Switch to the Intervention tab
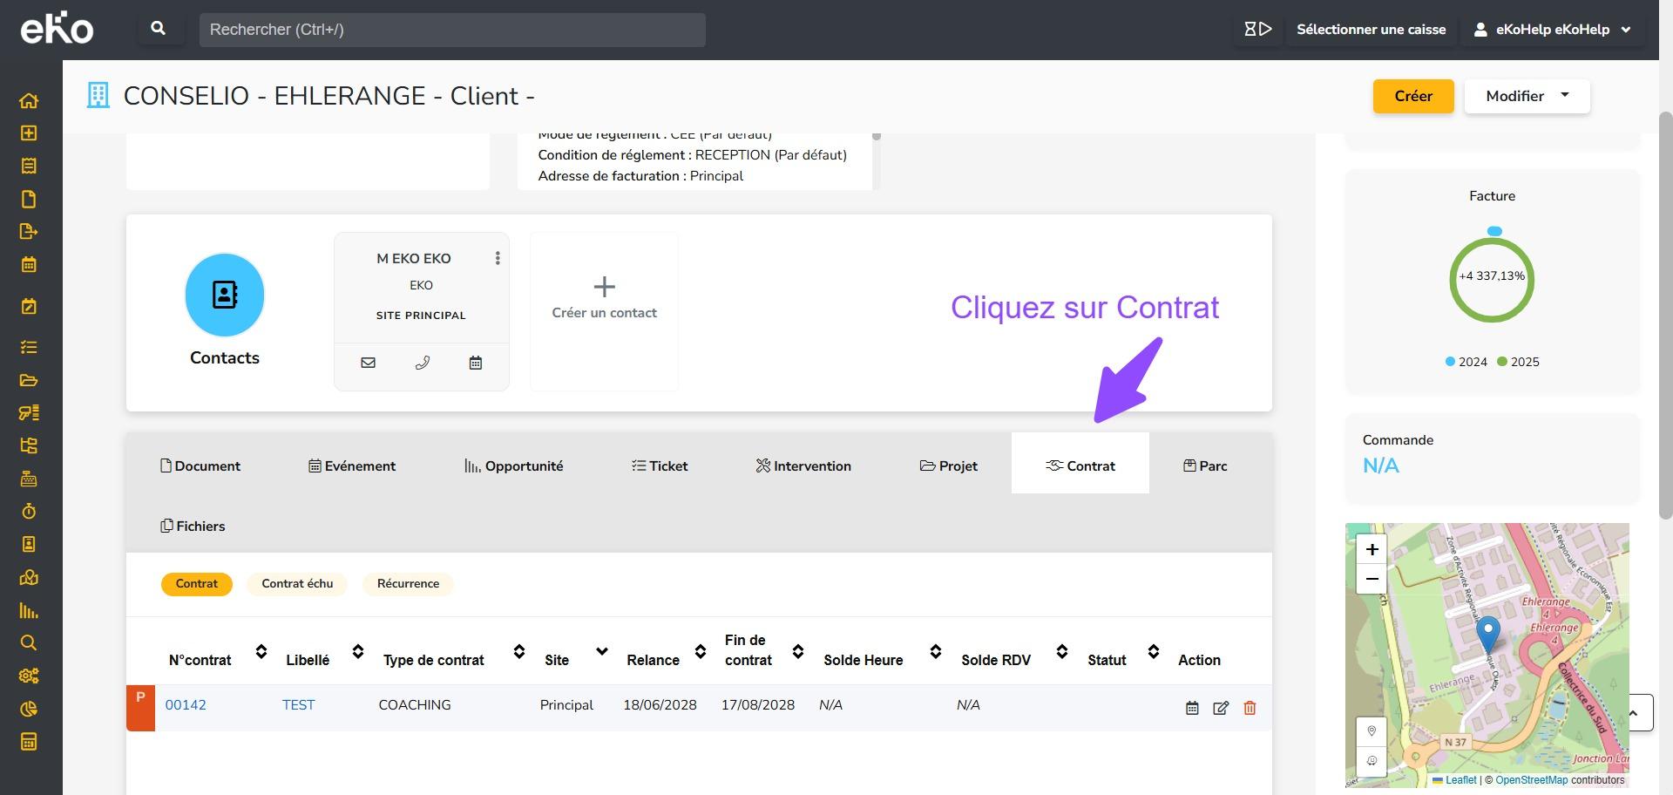This screenshot has height=795, width=1673. 803,466
